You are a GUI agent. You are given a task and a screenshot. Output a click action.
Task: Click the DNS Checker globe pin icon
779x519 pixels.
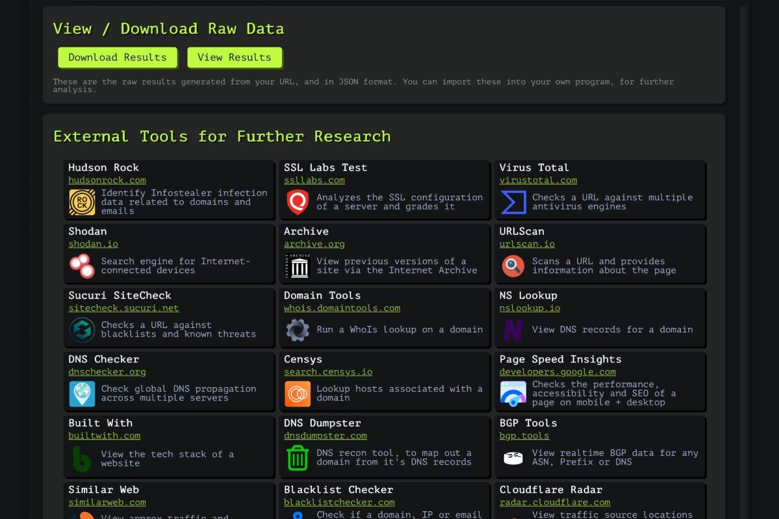(x=82, y=393)
